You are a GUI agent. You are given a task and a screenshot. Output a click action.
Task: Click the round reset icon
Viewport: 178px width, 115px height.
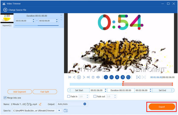(x=128, y=77)
